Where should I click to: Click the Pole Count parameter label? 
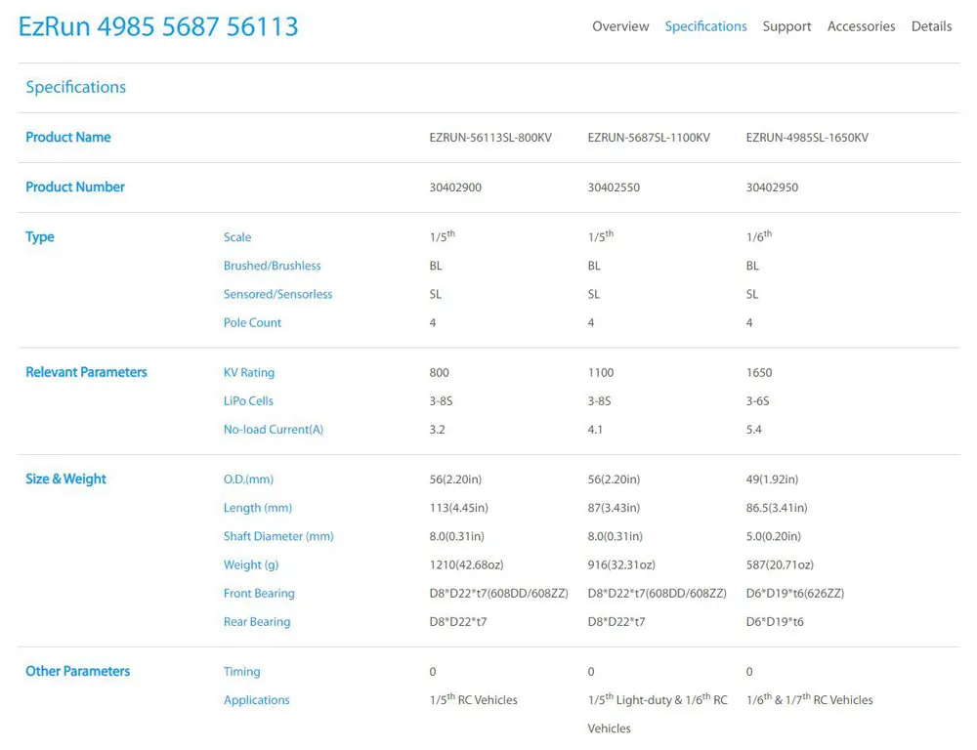[x=252, y=322]
